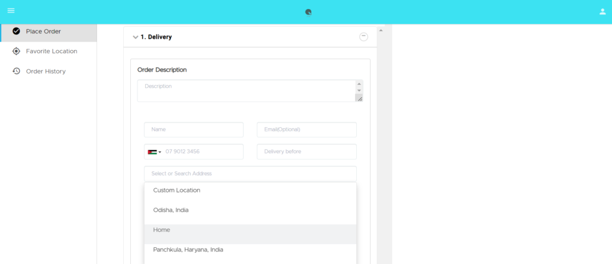The width and height of the screenshot is (612, 264).
Task: Collapse Delivery section with minus circle icon
Action: point(363,37)
